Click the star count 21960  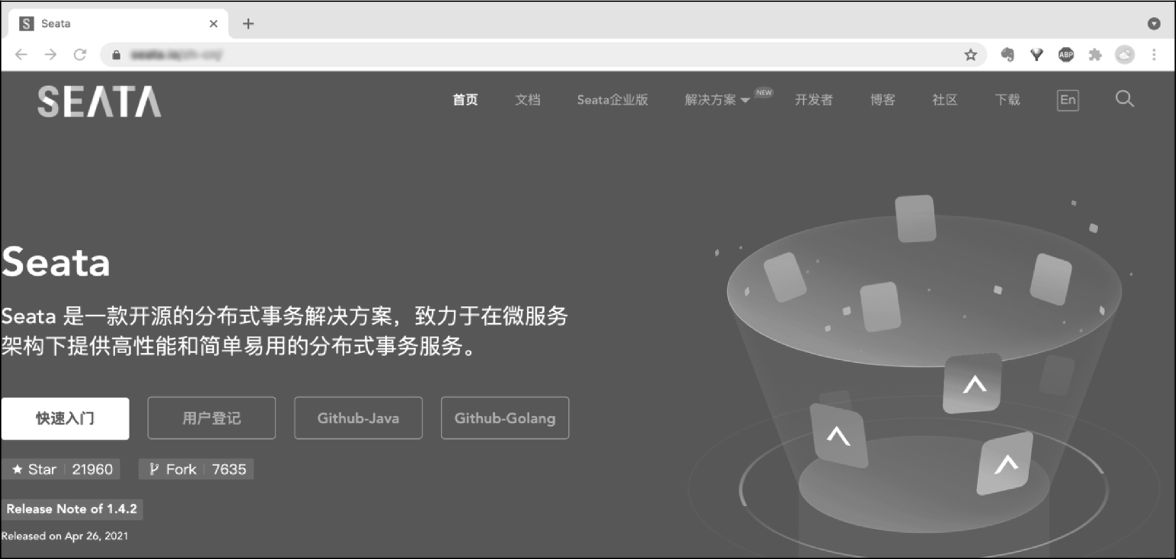pyautogui.click(x=92, y=470)
